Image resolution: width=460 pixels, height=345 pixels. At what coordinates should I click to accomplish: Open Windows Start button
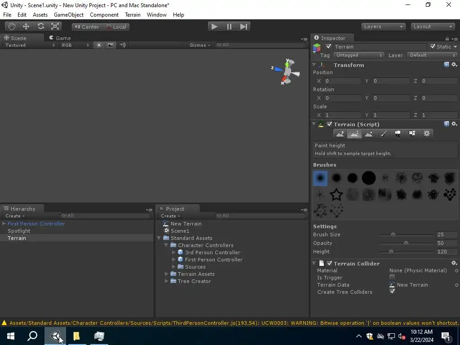11,336
